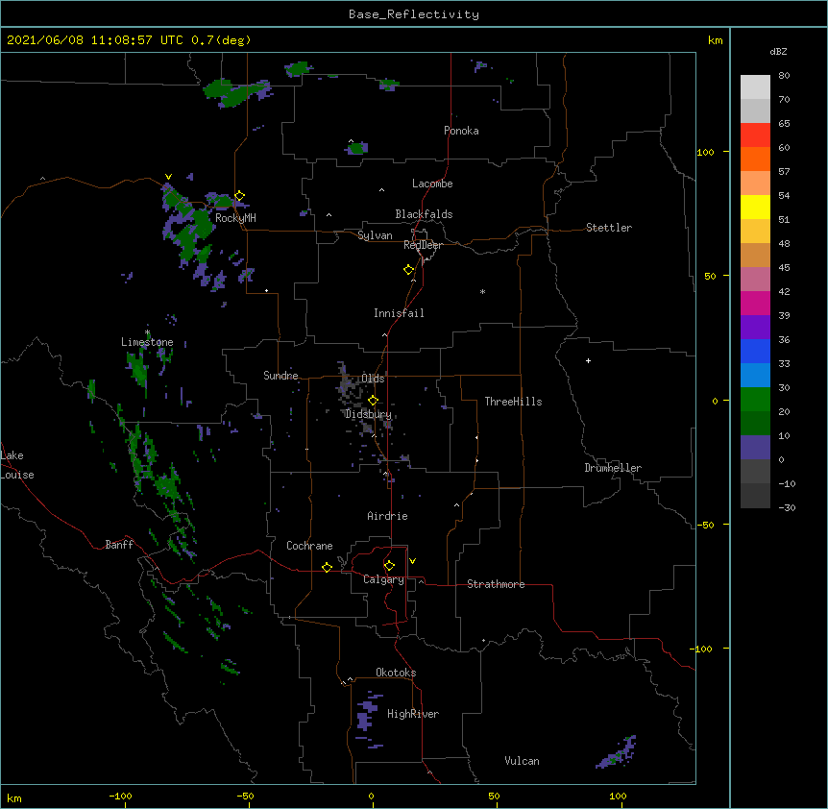Image resolution: width=828 pixels, height=809 pixels.
Task: Click the Base_Reflectivity title
Action: [414, 14]
